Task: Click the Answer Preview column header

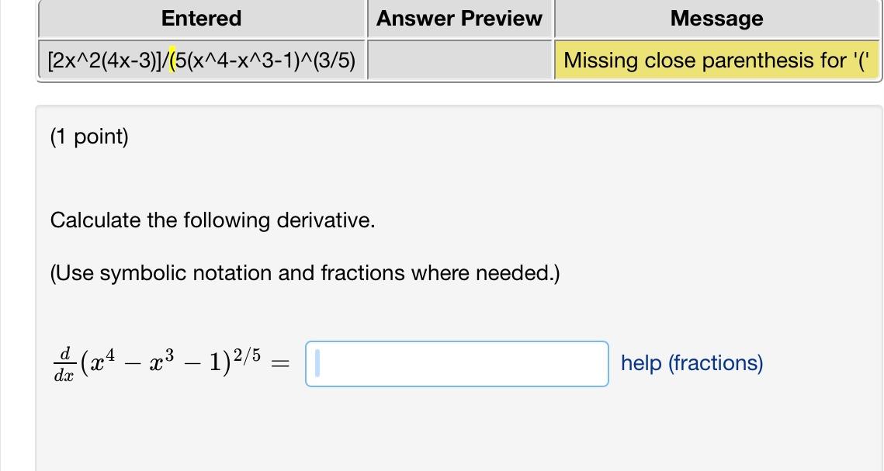Action: click(458, 19)
